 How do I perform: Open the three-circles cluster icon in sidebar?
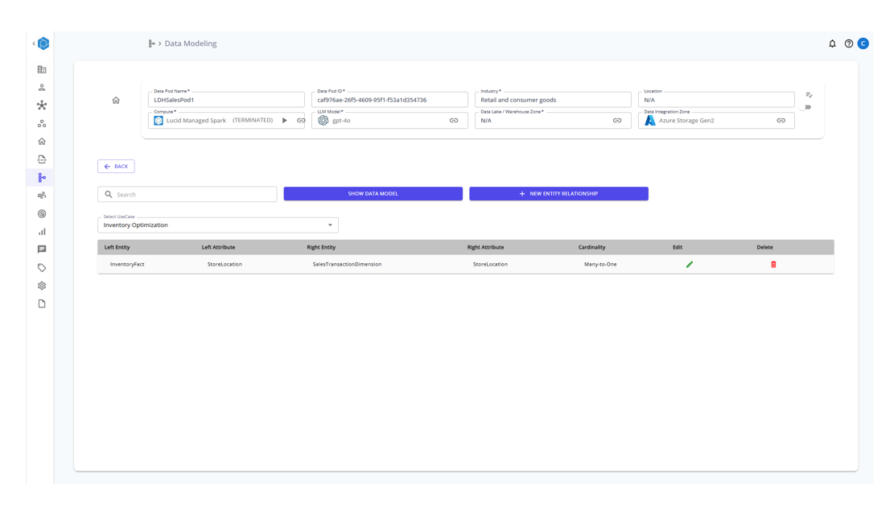click(x=42, y=124)
